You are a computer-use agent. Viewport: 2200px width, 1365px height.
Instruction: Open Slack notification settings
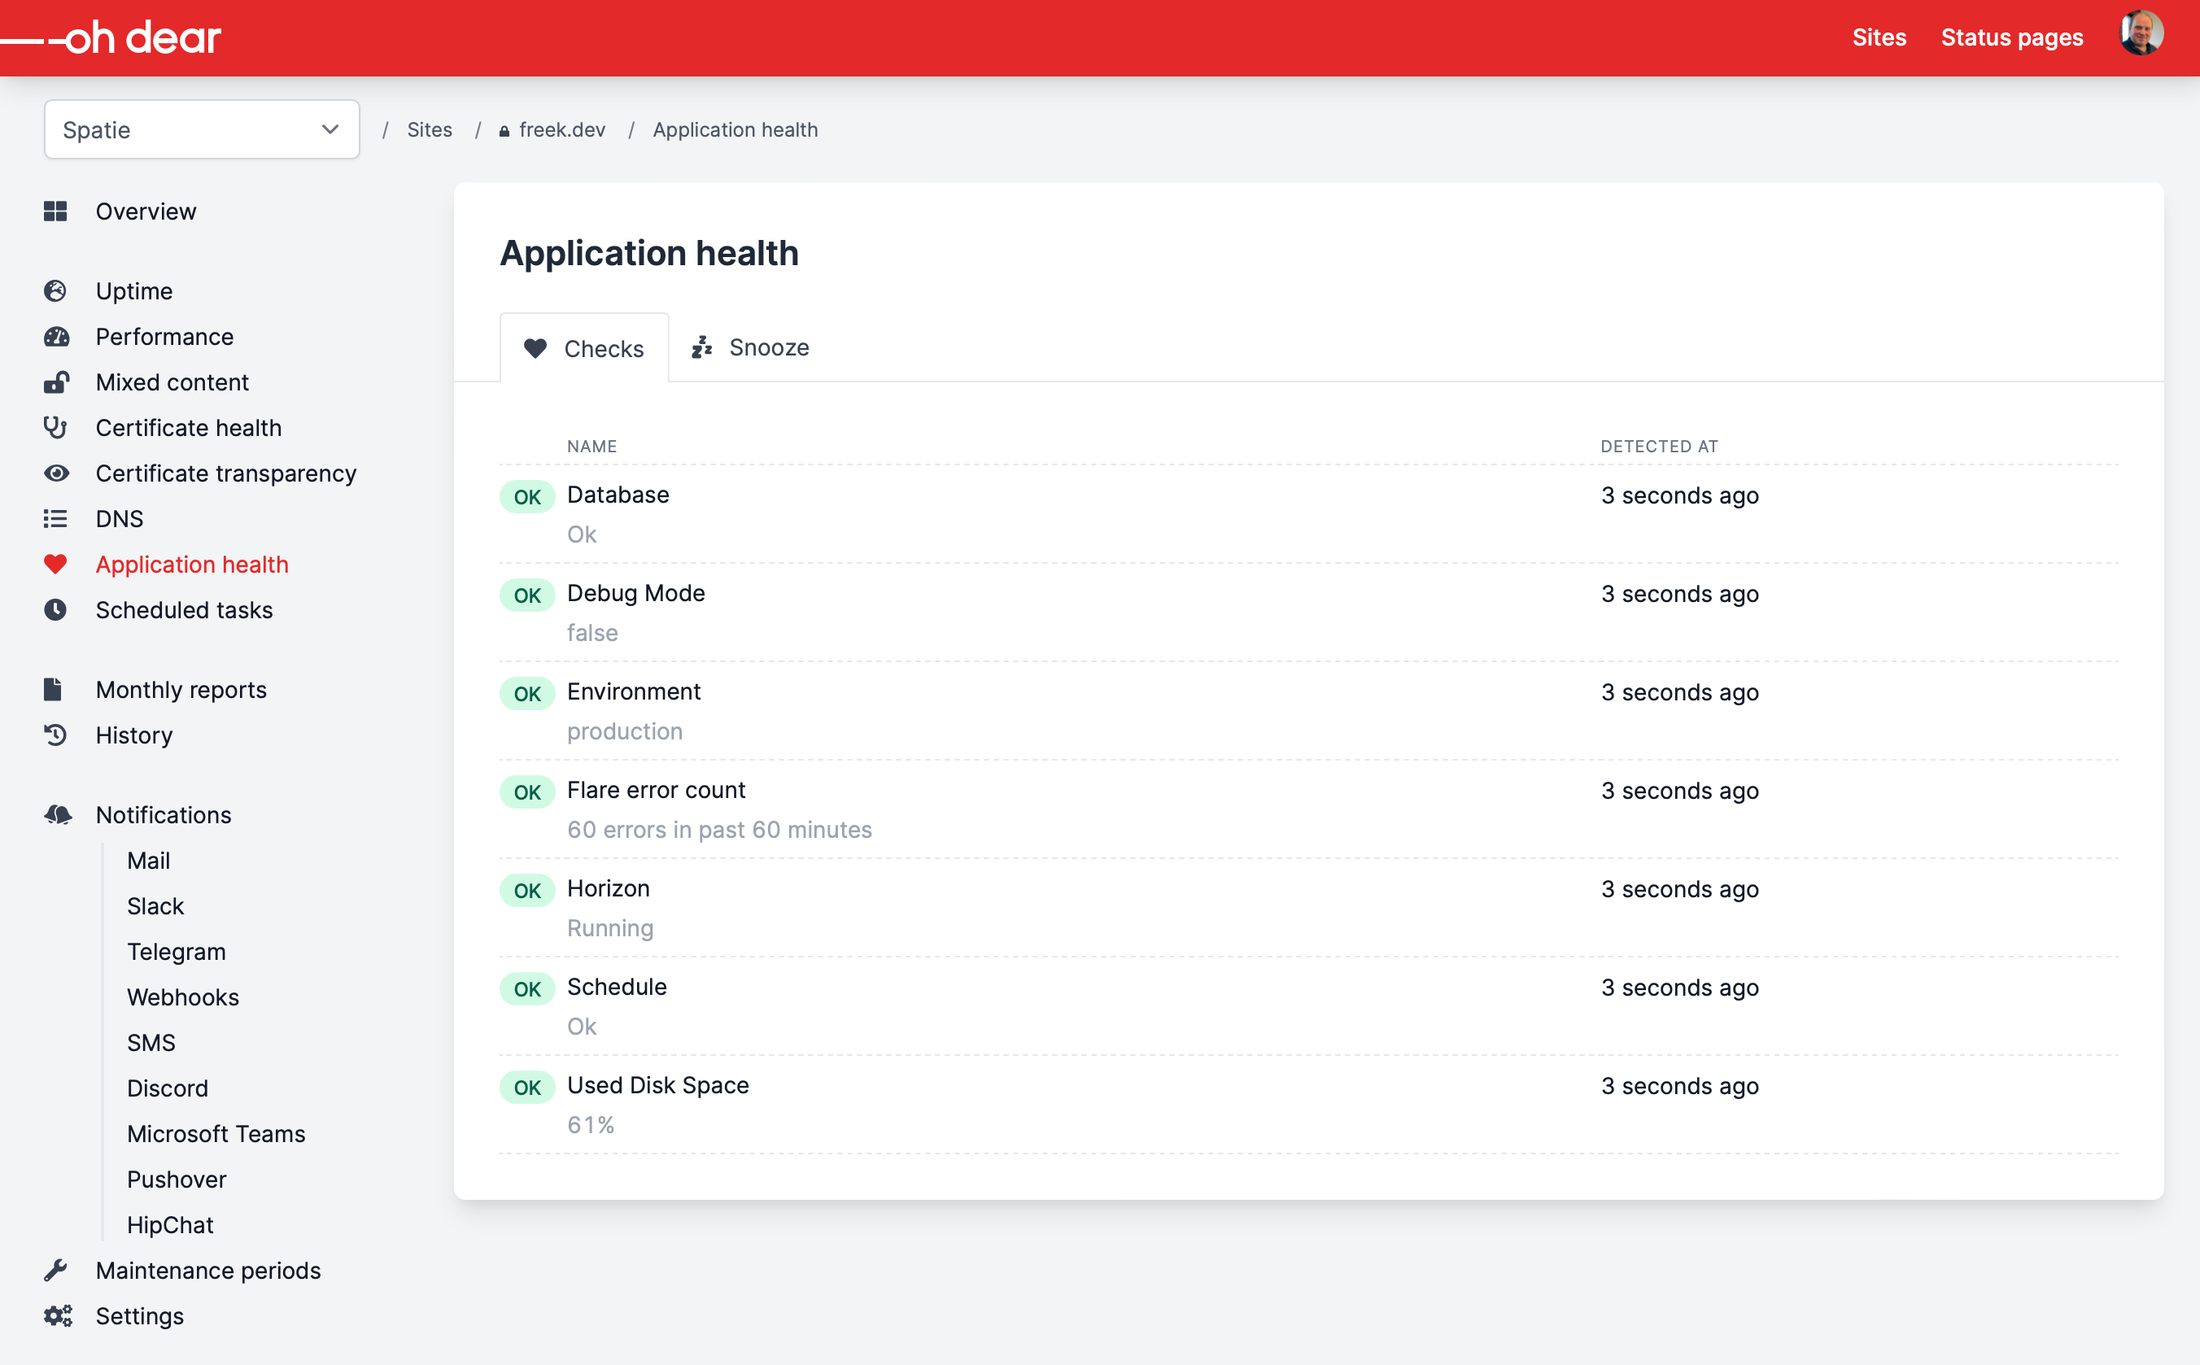click(155, 905)
